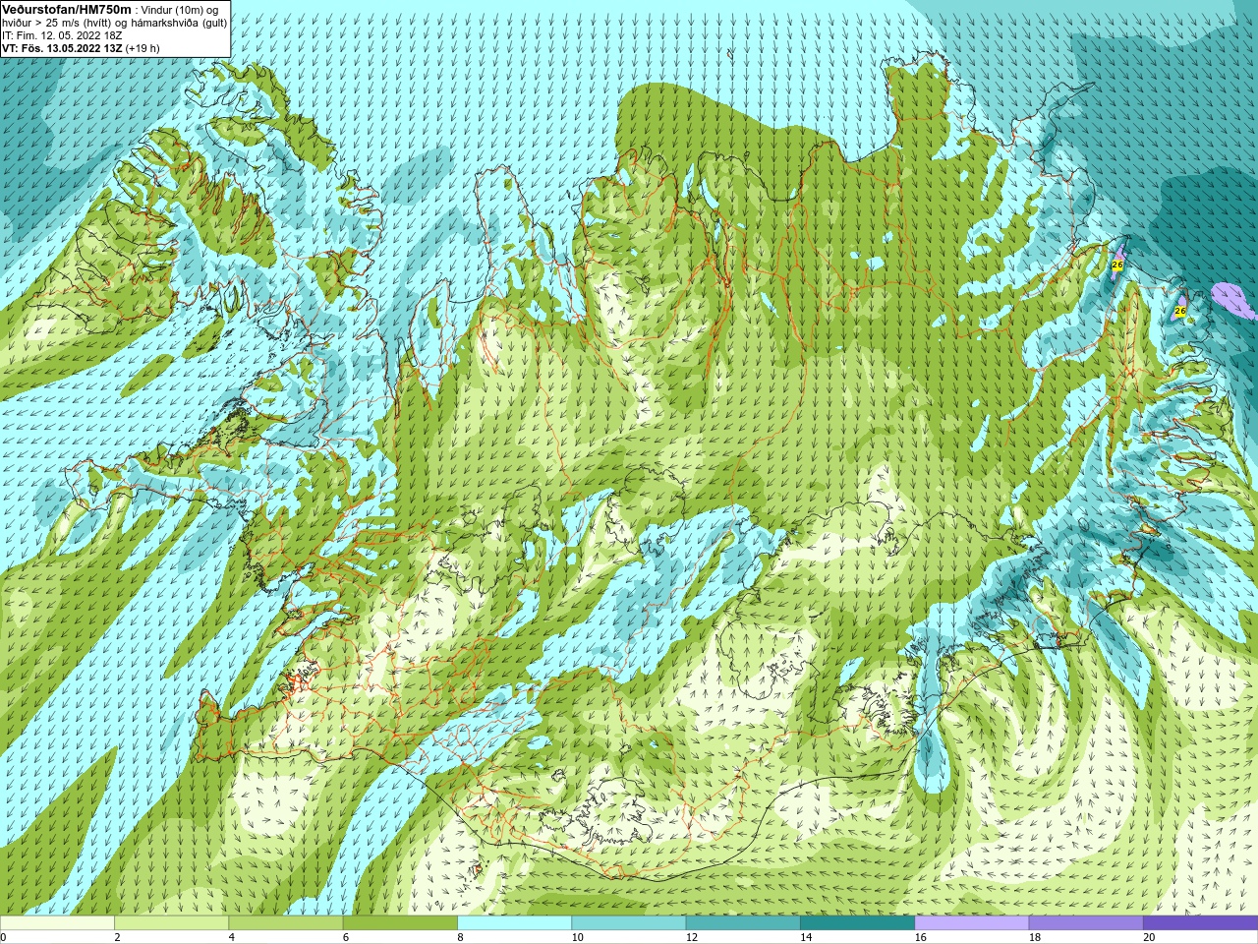The width and height of the screenshot is (1258, 944).
Task: Click the 18–20 m/s purple legend swatch
Action: click(x=1086, y=923)
